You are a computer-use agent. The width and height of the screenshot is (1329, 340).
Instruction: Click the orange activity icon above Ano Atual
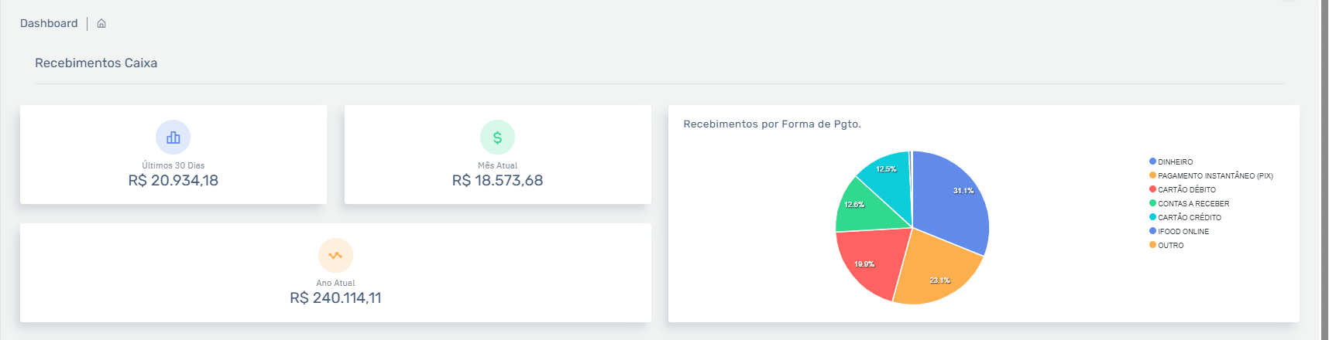pyautogui.click(x=335, y=255)
